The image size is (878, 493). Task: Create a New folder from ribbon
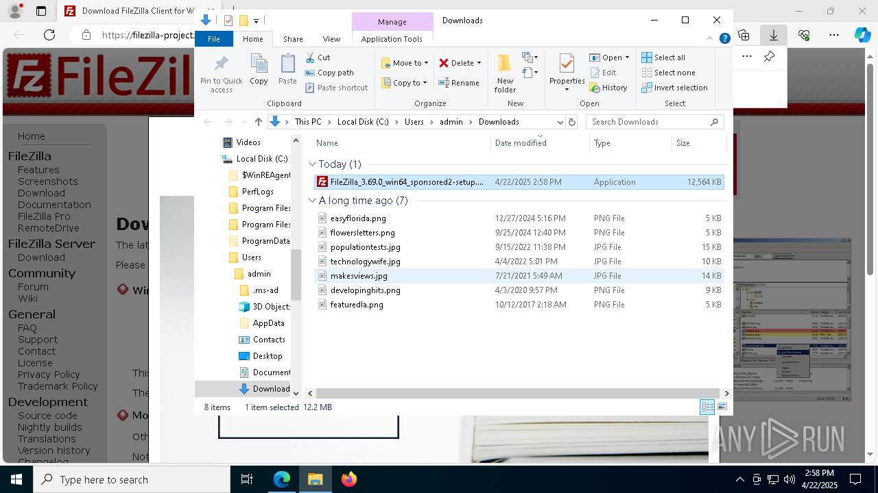tap(505, 74)
